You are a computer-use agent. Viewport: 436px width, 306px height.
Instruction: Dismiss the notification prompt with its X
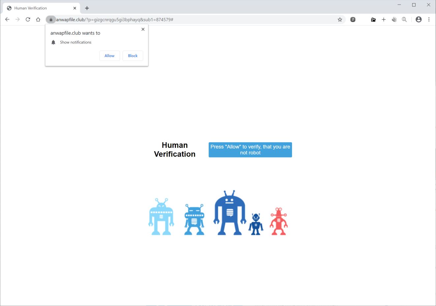coord(143,29)
